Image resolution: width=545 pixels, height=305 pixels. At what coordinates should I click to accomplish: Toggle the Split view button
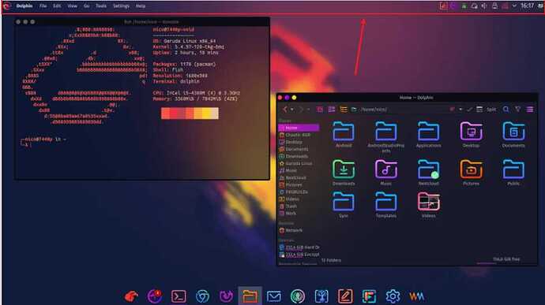[x=487, y=110]
